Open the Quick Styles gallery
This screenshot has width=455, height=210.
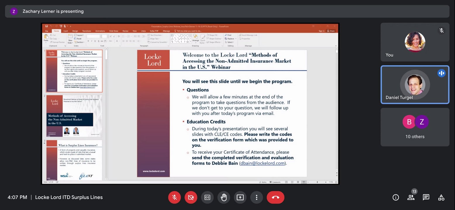click(x=203, y=38)
